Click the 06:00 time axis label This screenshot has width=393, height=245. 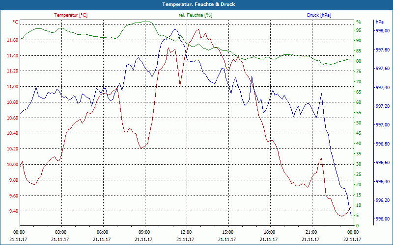point(102,232)
